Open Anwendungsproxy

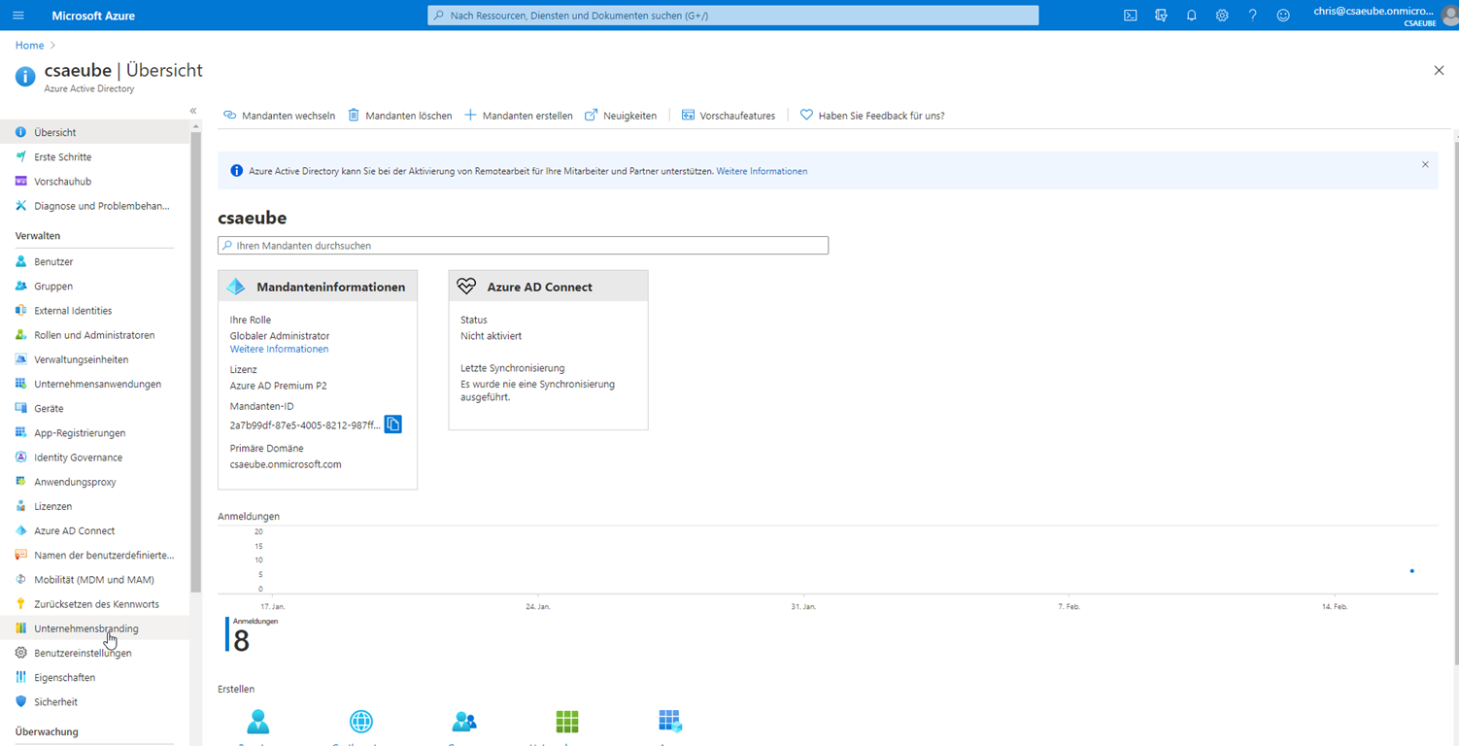click(94, 482)
